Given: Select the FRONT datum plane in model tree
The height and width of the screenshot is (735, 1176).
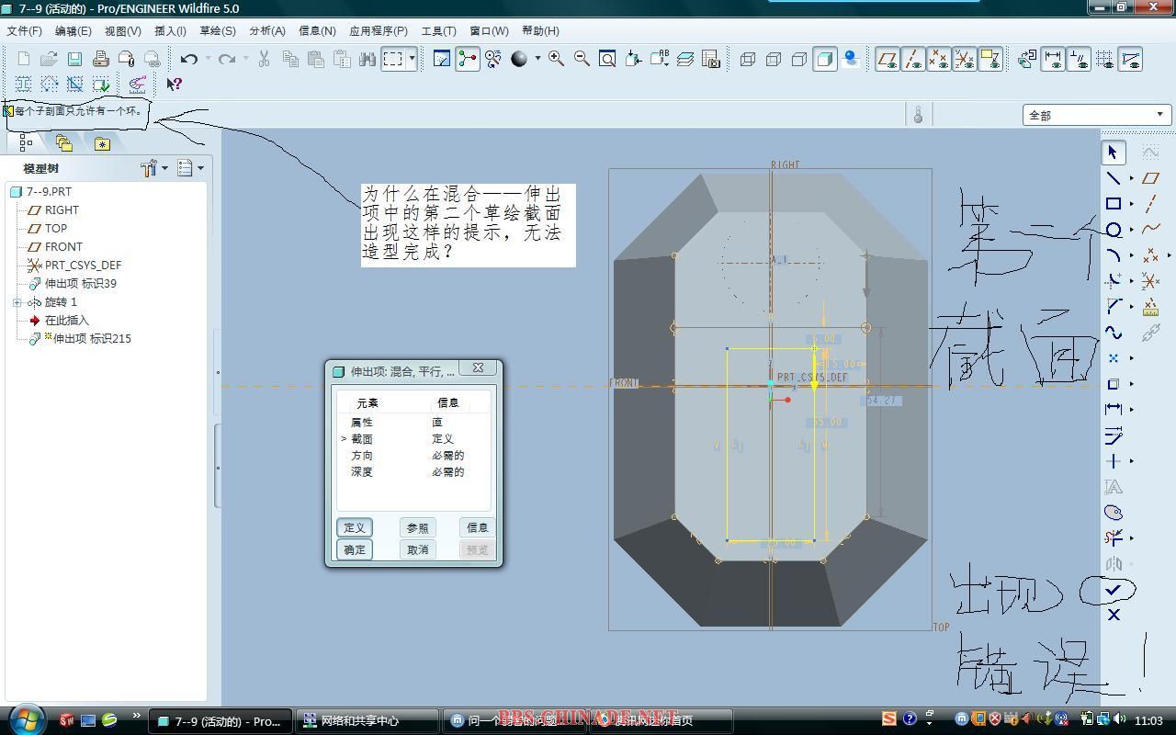Looking at the screenshot, I should tap(63, 247).
